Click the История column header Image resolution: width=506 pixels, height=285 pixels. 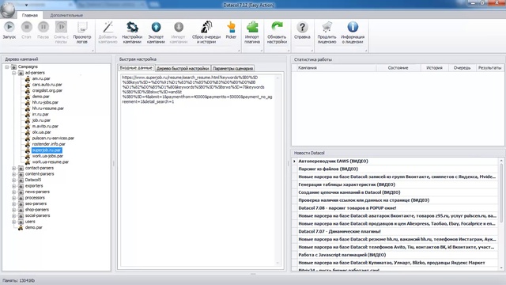pos(434,68)
